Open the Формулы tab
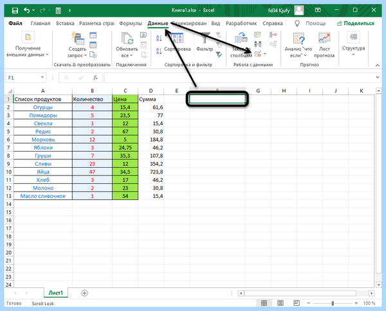 131,23
